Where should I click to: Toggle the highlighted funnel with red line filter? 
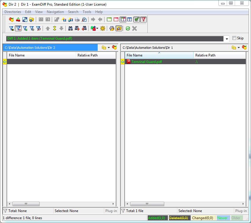coord(18,28)
